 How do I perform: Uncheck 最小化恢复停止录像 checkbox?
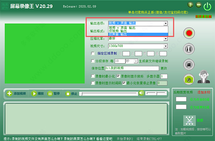pos(124,83)
